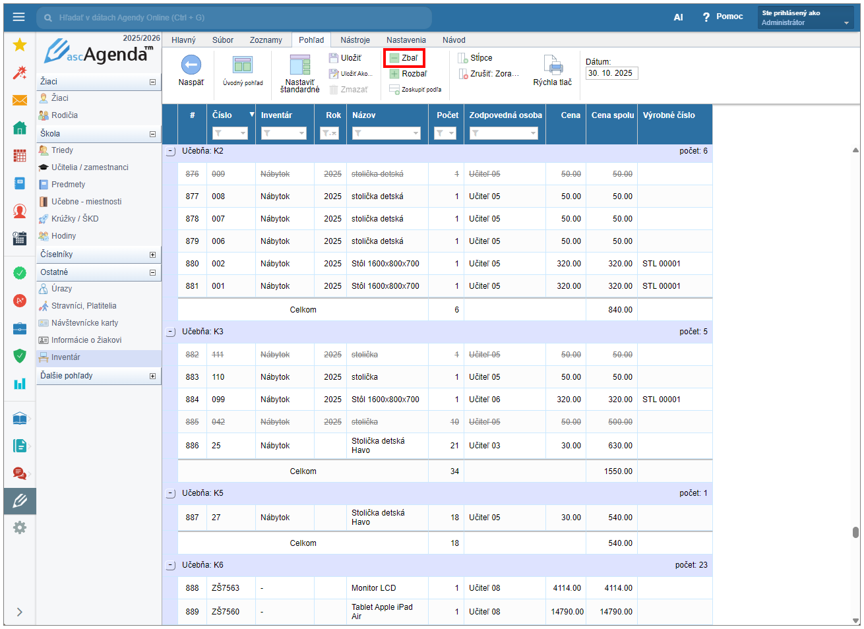The image size is (864, 629).
Task: Click the Rýchla tlač printer icon
Action: pos(552,65)
